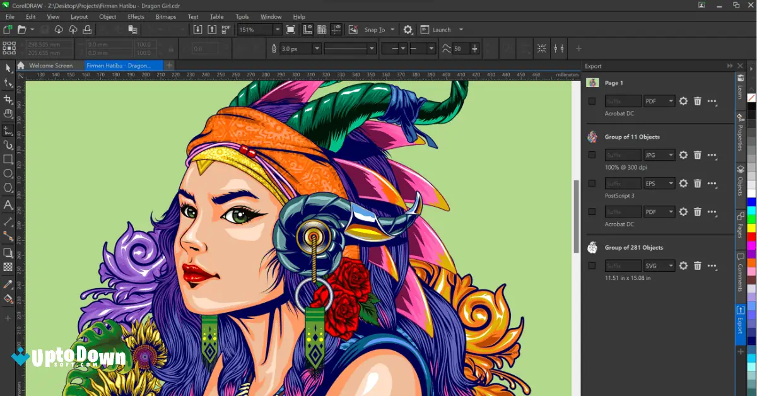Viewport: 757px width, 396px height.
Task: Open the zoom level dropdown showing 151%
Action: point(276,29)
